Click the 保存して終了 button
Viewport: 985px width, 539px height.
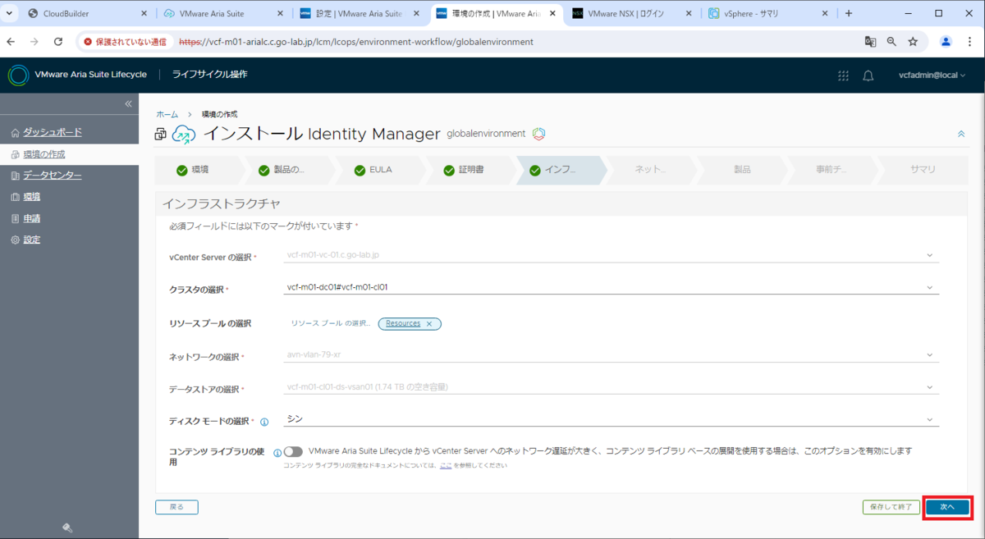click(x=891, y=507)
